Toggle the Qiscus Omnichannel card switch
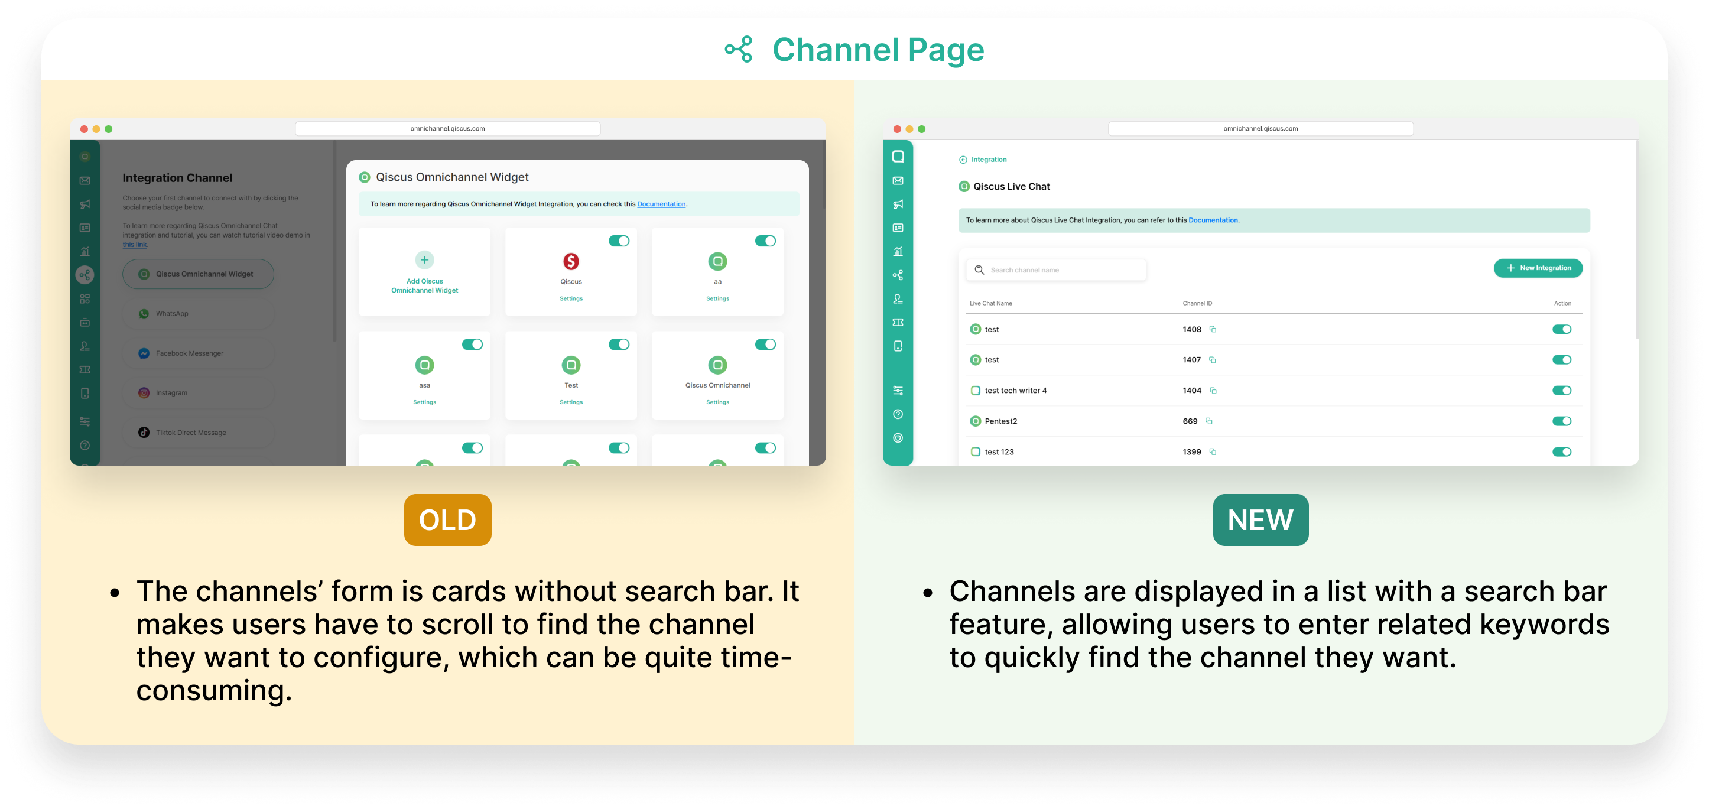Image resolution: width=1709 pixels, height=809 pixels. 765,345
